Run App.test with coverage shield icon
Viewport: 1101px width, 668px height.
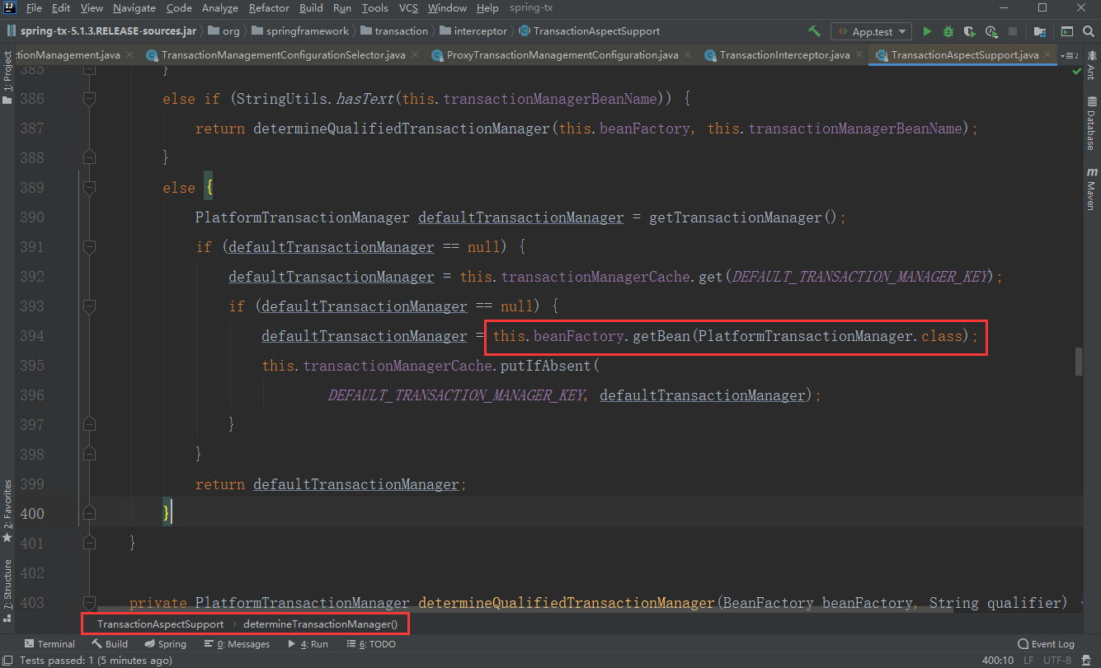(x=969, y=30)
